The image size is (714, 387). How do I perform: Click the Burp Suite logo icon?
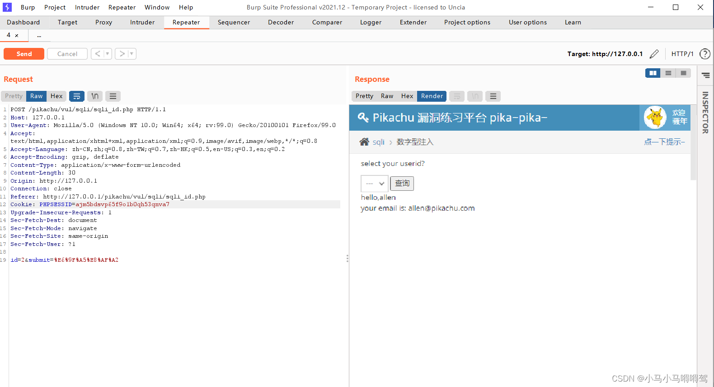tap(7, 7)
